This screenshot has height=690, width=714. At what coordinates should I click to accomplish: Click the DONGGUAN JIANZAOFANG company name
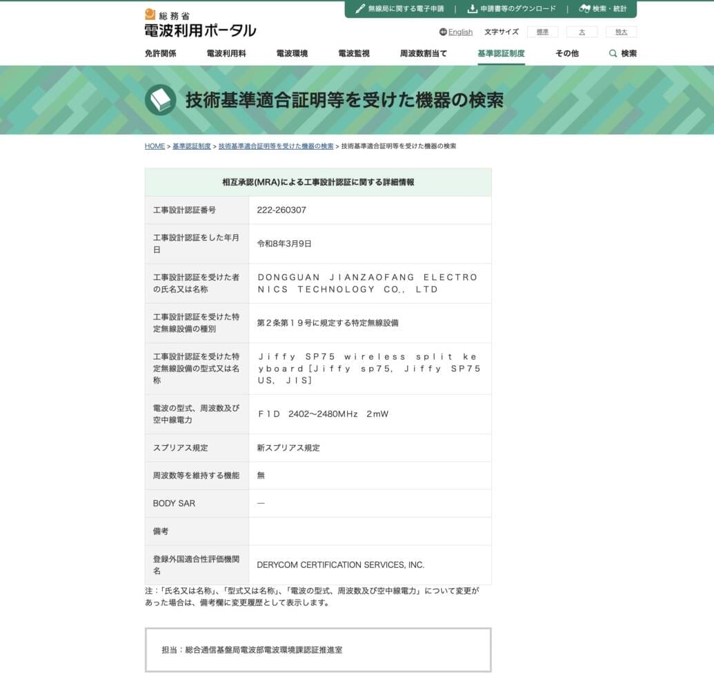[368, 284]
